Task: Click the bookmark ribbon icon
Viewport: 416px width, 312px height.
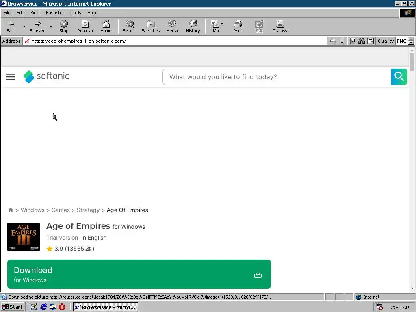Action: pos(342,41)
